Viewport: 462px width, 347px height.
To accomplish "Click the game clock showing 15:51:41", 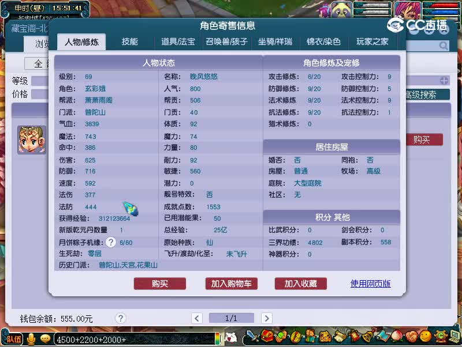I will (x=67, y=8).
